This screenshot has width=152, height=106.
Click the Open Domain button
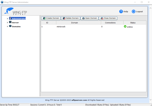89,18
